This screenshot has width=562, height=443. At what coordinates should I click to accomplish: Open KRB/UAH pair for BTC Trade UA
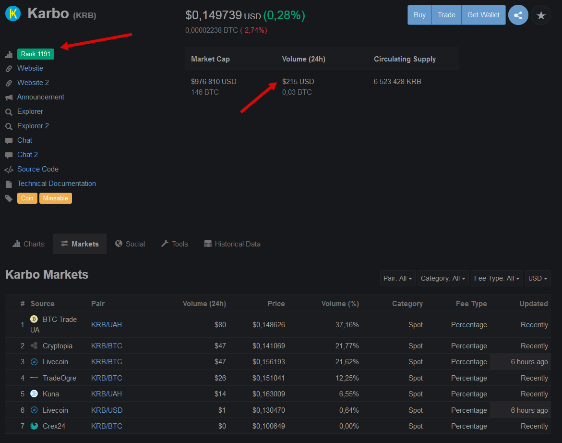coord(107,325)
